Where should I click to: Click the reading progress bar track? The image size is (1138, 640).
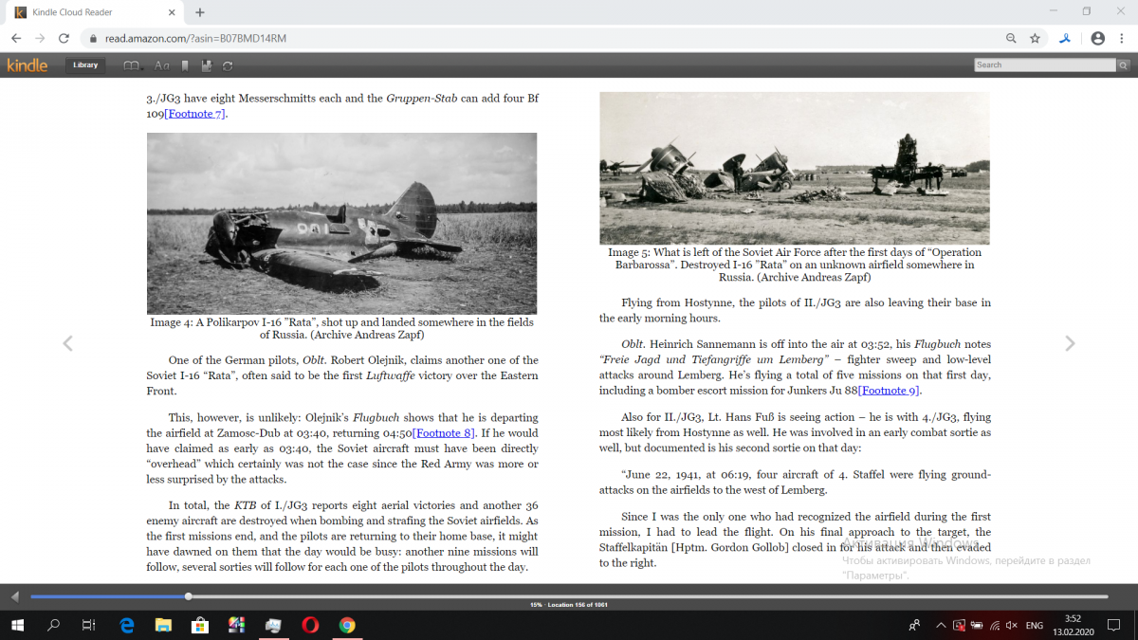(x=569, y=596)
